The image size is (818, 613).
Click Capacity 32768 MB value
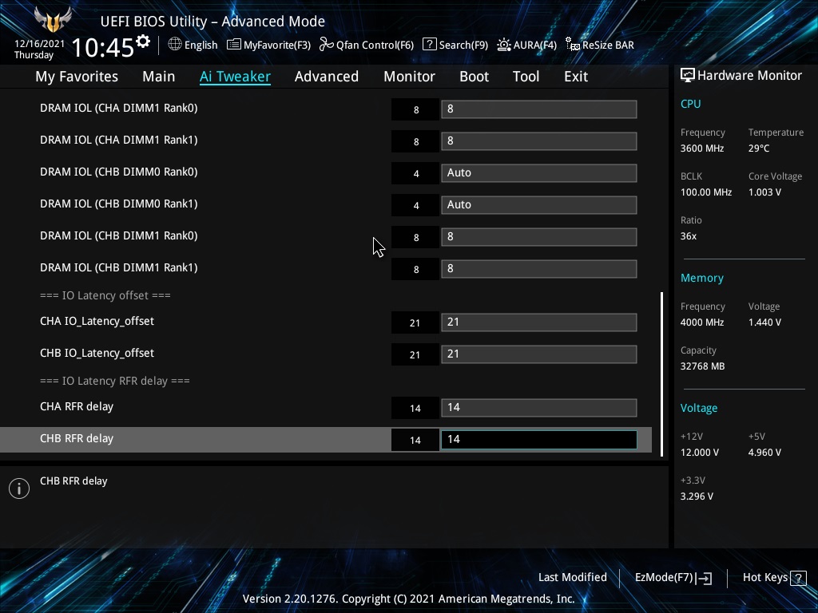point(702,366)
